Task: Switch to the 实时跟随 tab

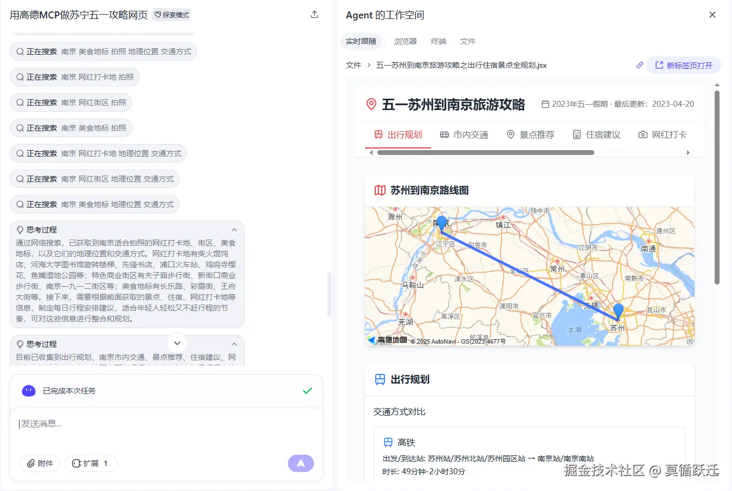Action: coord(361,41)
